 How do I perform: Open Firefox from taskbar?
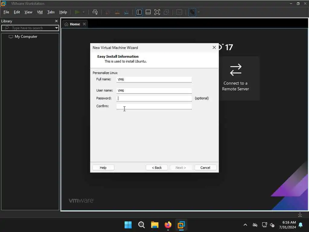[168, 225]
